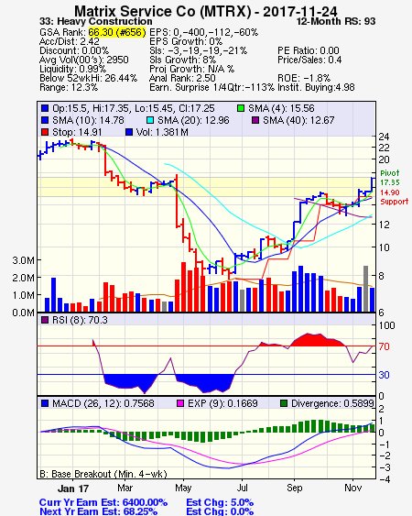Click the 'Range: 12.3%' text
The image size is (412, 516).
click(x=69, y=88)
